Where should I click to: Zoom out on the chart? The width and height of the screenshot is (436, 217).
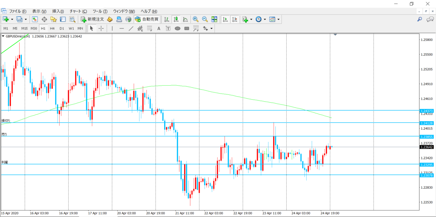pyautogui.click(x=205, y=19)
